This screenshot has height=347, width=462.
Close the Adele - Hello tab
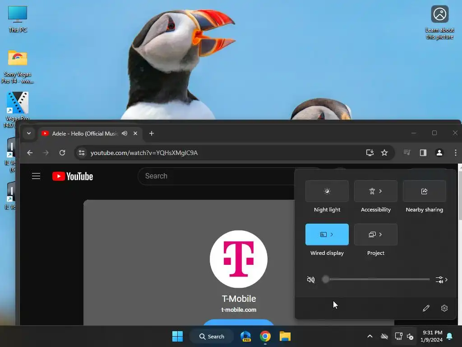pyautogui.click(x=135, y=133)
